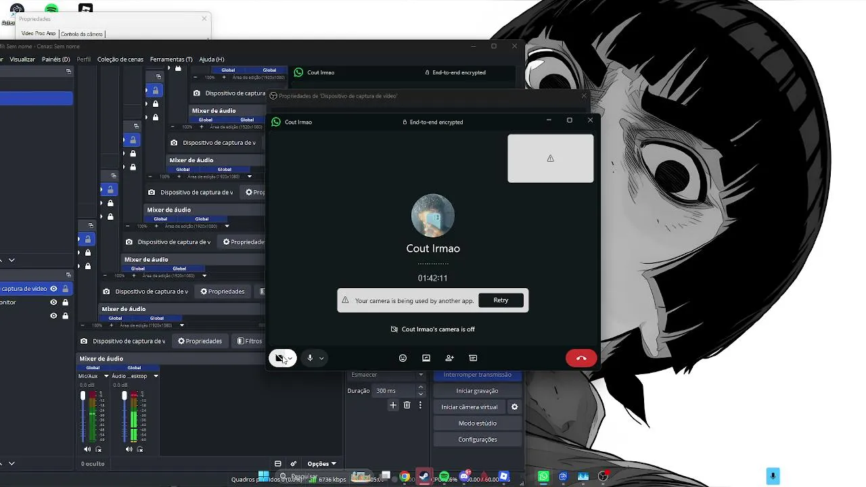Toggle the lock on the 'onitor' source

[65, 302]
